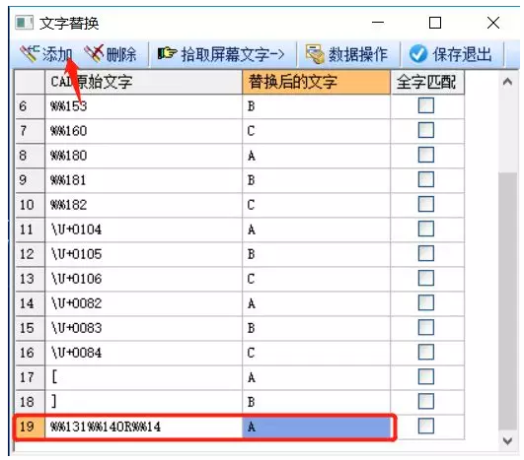Select row header 6

(x=30, y=106)
